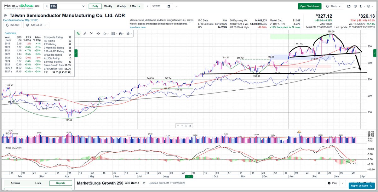
Task: Zoom in chart with plus icon
Action: click(x=182, y=126)
